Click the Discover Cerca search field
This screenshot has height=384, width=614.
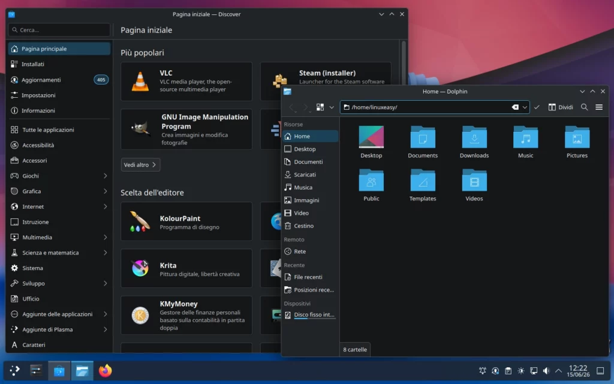(x=59, y=30)
